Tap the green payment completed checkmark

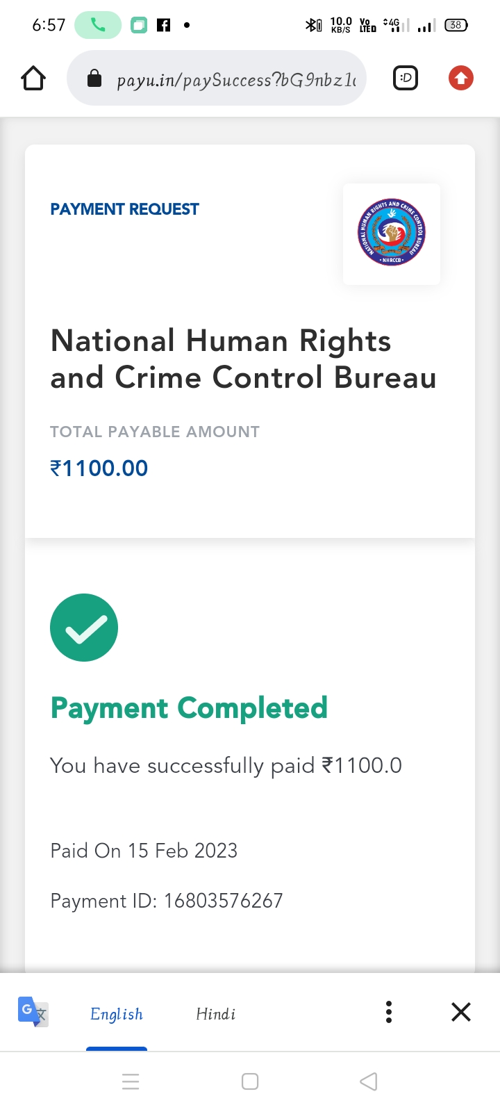[x=84, y=628]
